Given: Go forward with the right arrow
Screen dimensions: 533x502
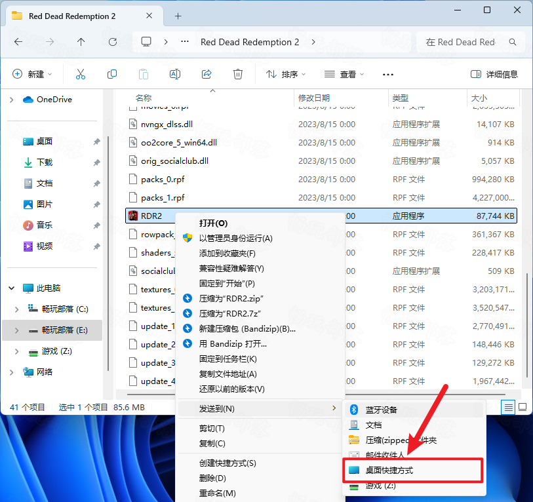Looking at the screenshot, I should 50,42.
